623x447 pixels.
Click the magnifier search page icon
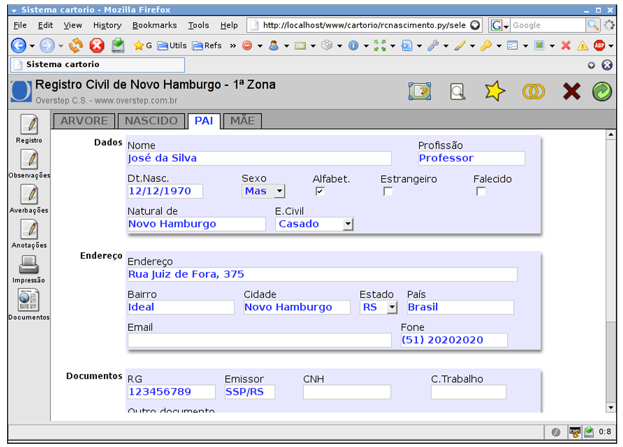[457, 92]
